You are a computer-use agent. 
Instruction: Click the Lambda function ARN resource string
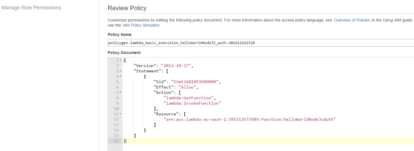250,119
